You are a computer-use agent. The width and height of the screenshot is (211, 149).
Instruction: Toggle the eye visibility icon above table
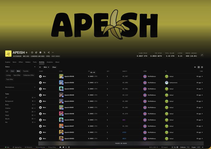pos(195,67)
